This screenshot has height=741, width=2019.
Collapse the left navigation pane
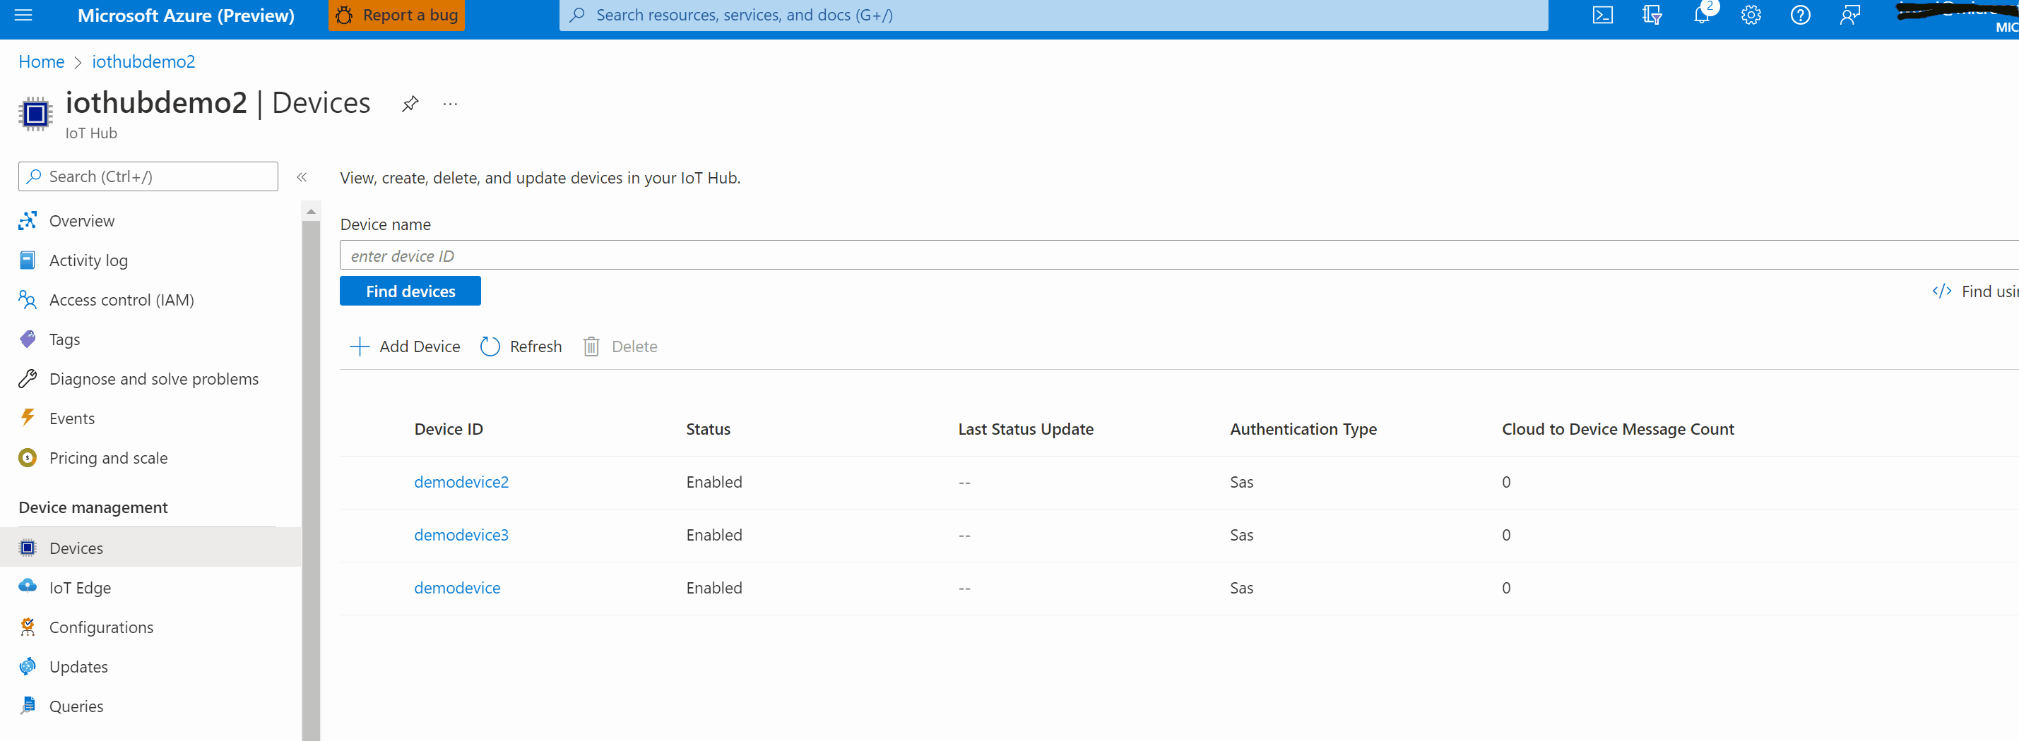tap(302, 177)
